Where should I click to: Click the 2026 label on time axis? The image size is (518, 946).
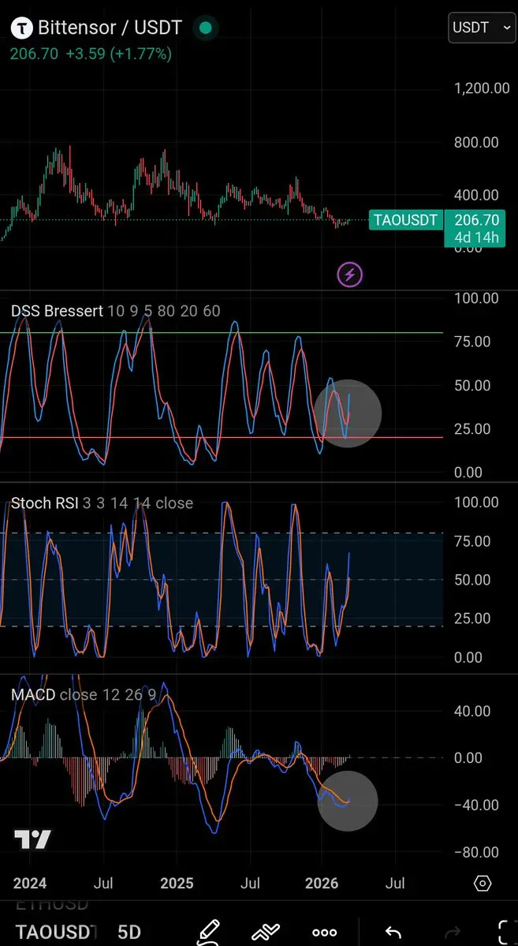click(x=322, y=884)
